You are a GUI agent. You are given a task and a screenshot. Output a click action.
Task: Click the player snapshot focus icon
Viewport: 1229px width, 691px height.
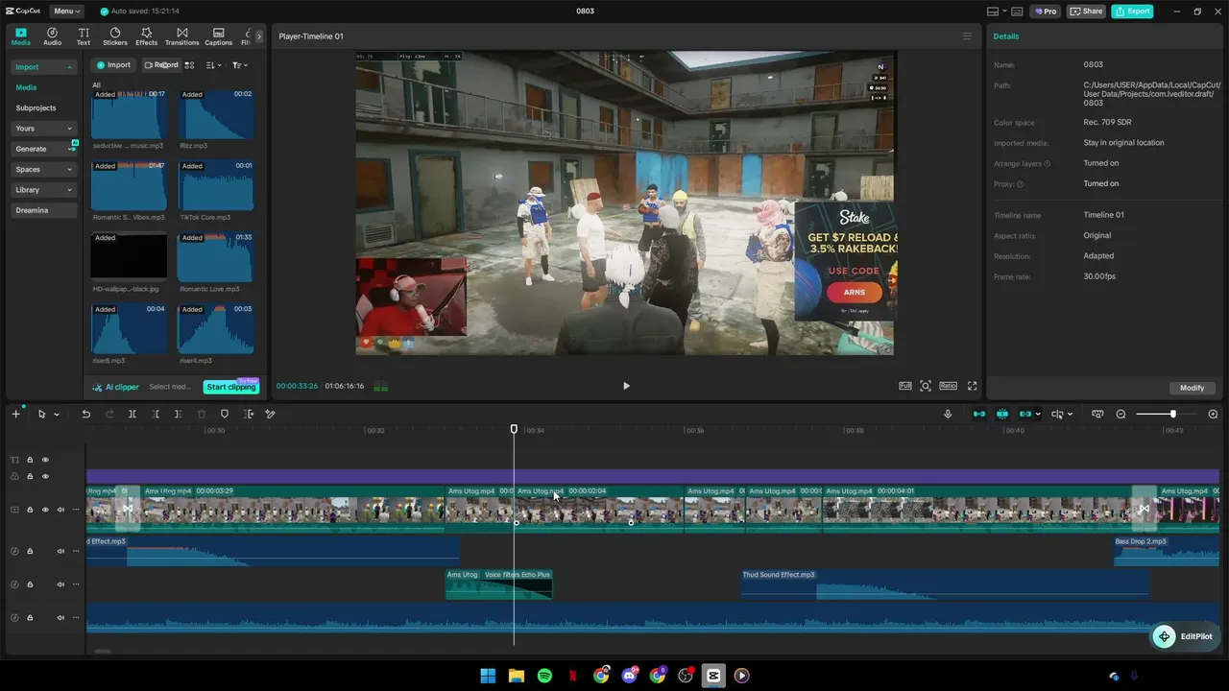[926, 386]
